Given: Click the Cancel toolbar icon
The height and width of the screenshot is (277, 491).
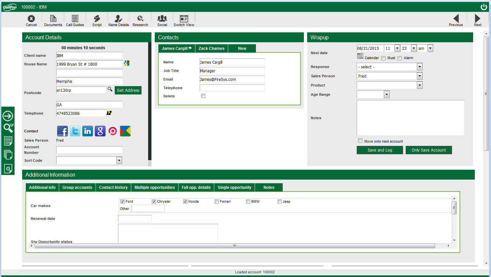Looking at the screenshot, I should [31, 20].
